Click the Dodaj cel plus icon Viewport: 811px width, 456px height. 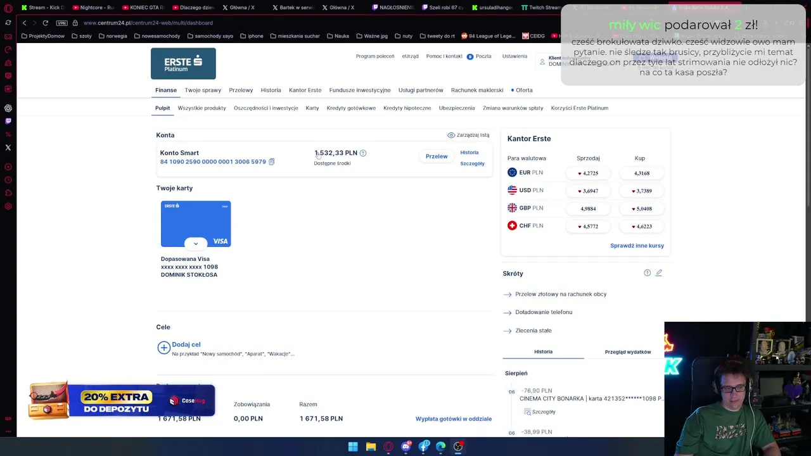pos(164,348)
